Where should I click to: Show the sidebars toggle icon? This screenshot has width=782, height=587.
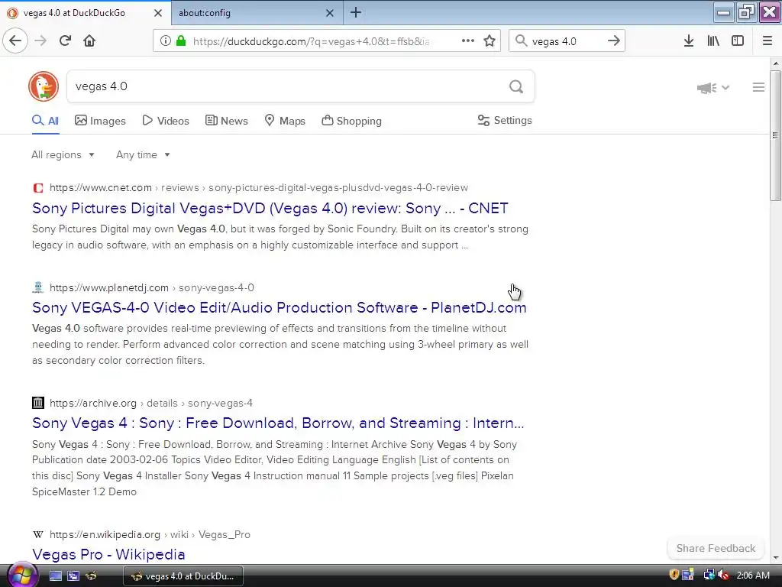[x=737, y=41]
